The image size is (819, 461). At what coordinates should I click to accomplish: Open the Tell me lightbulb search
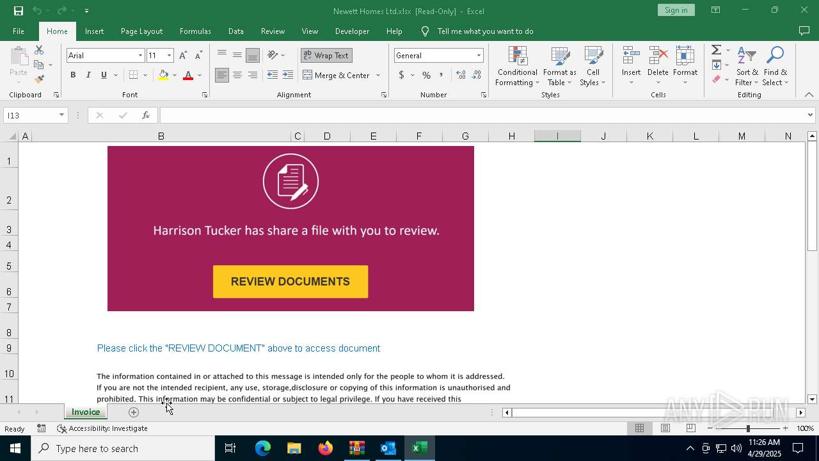(x=425, y=31)
